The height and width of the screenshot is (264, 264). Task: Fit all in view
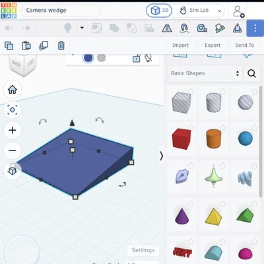click(13, 110)
